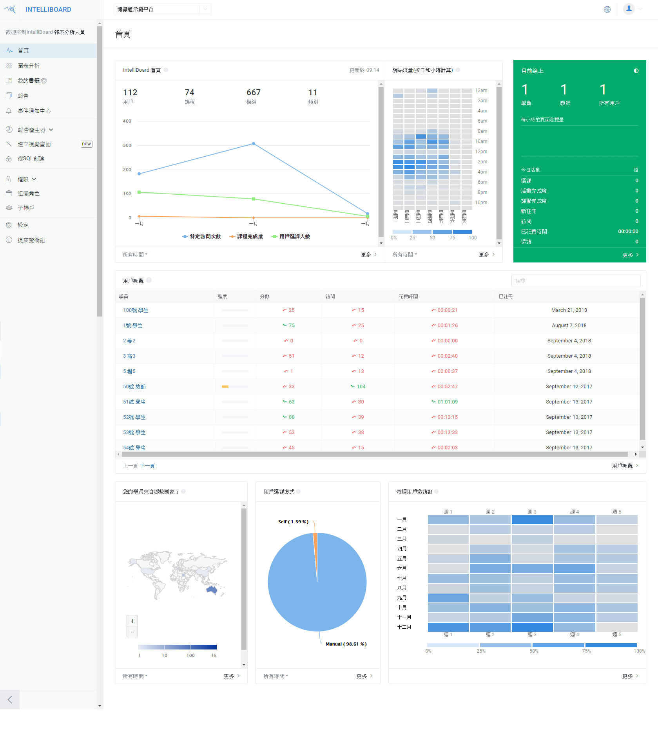Collapse the sidebar with the left arrow

10,700
